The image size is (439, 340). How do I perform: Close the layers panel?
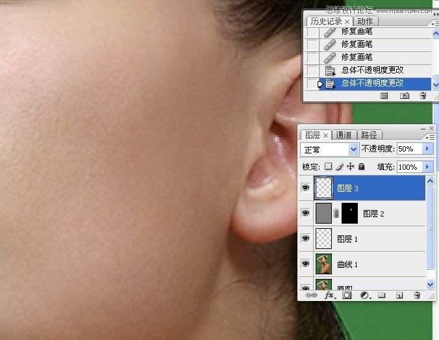coord(431,128)
